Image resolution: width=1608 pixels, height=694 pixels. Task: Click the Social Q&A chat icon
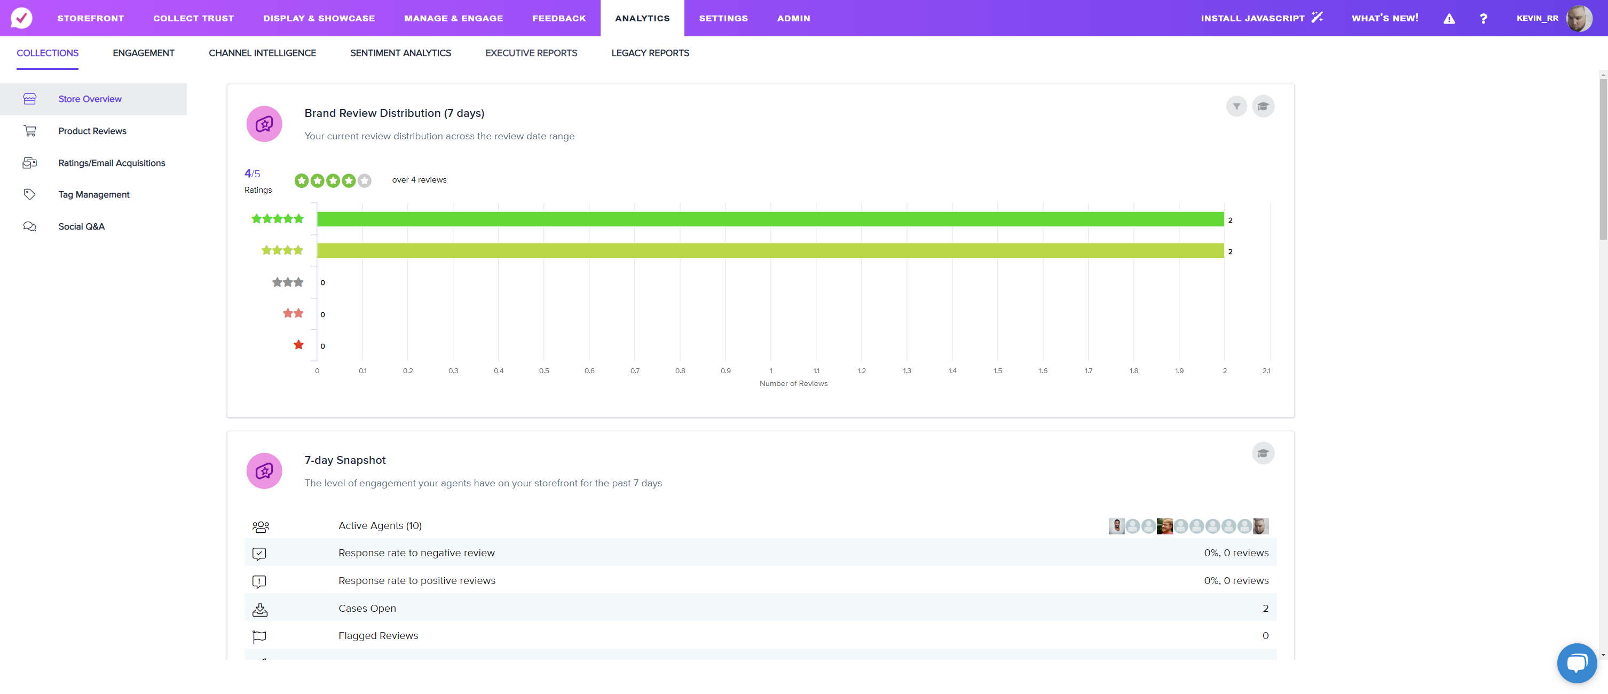pyautogui.click(x=29, y=226)
